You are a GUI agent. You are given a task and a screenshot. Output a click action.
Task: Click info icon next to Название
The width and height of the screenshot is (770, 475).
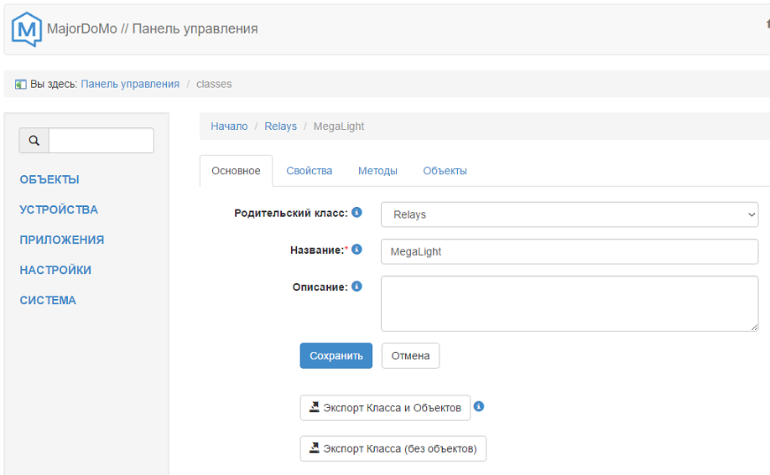point(356,250)
